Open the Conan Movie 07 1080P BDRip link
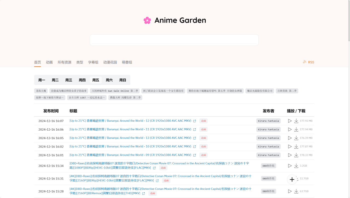 tap(159, 166)
